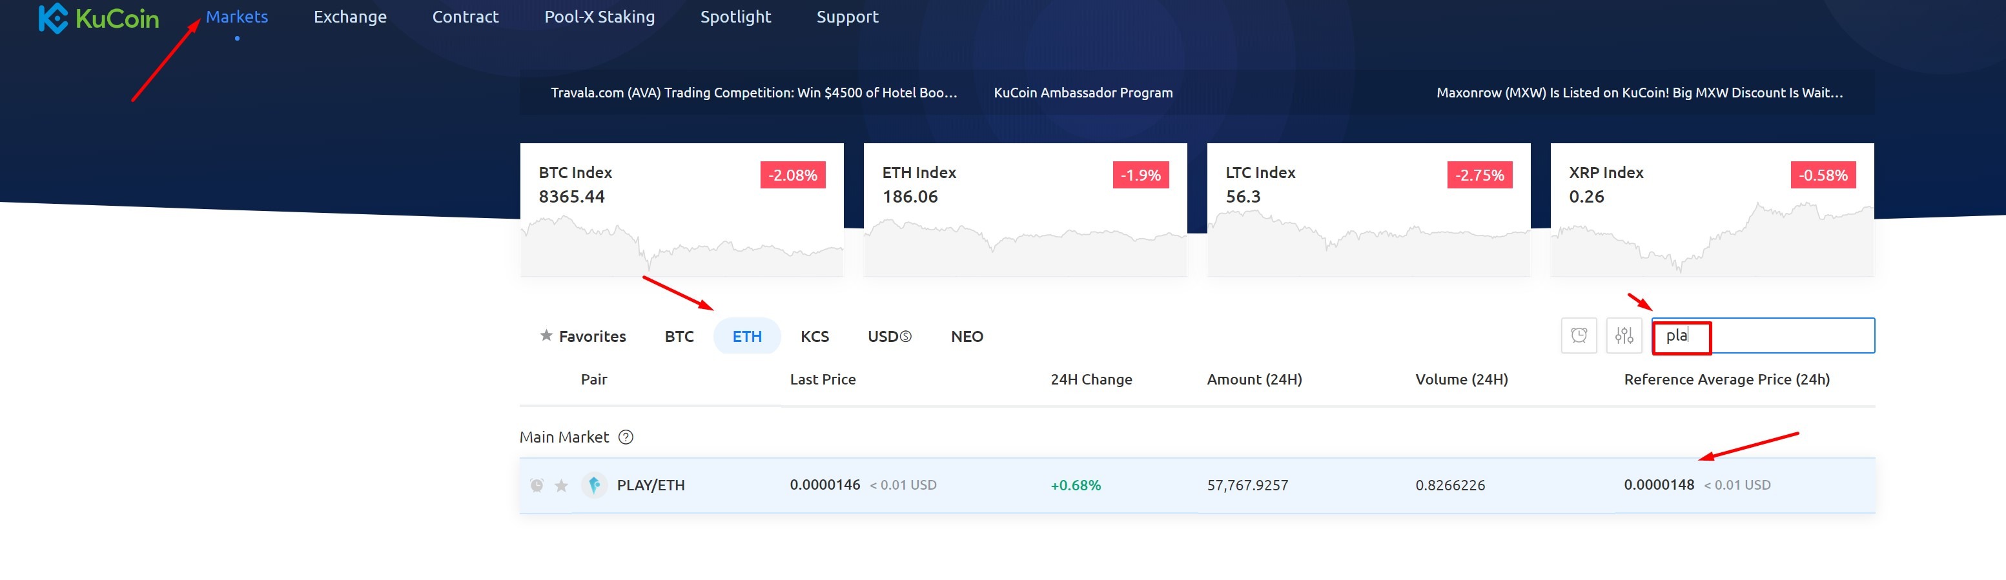Sort by Volume (24H) column
The image size is (2006, 580).
(x=1461, y=379)
